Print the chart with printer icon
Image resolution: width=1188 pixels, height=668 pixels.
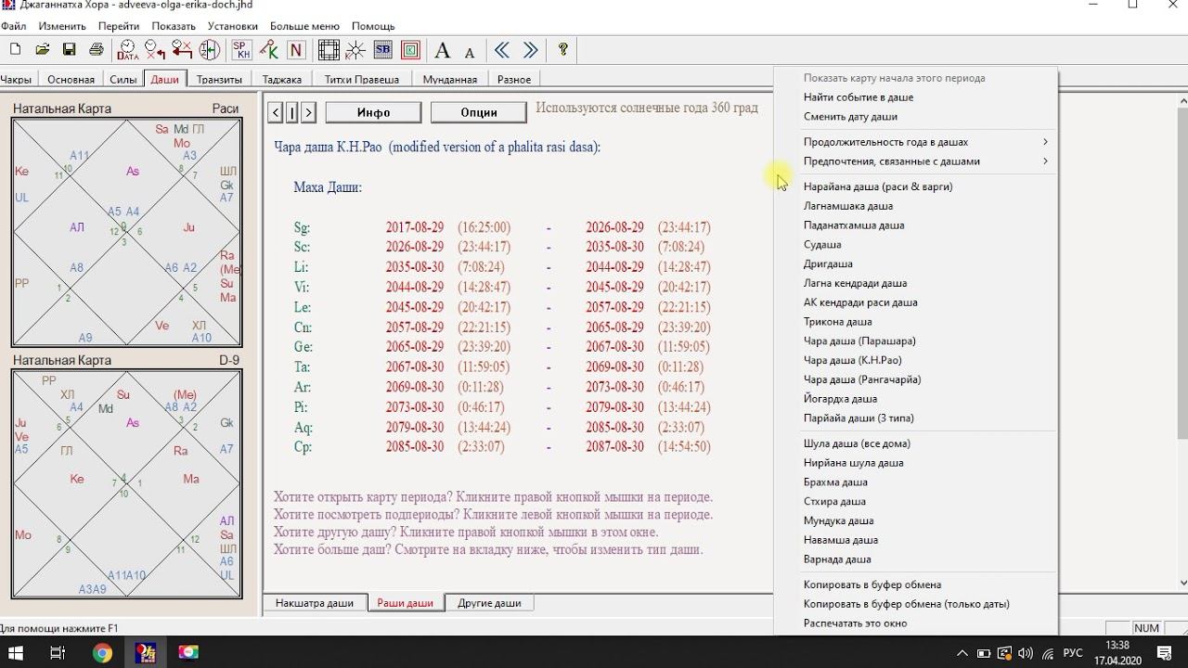click(96, 49)
